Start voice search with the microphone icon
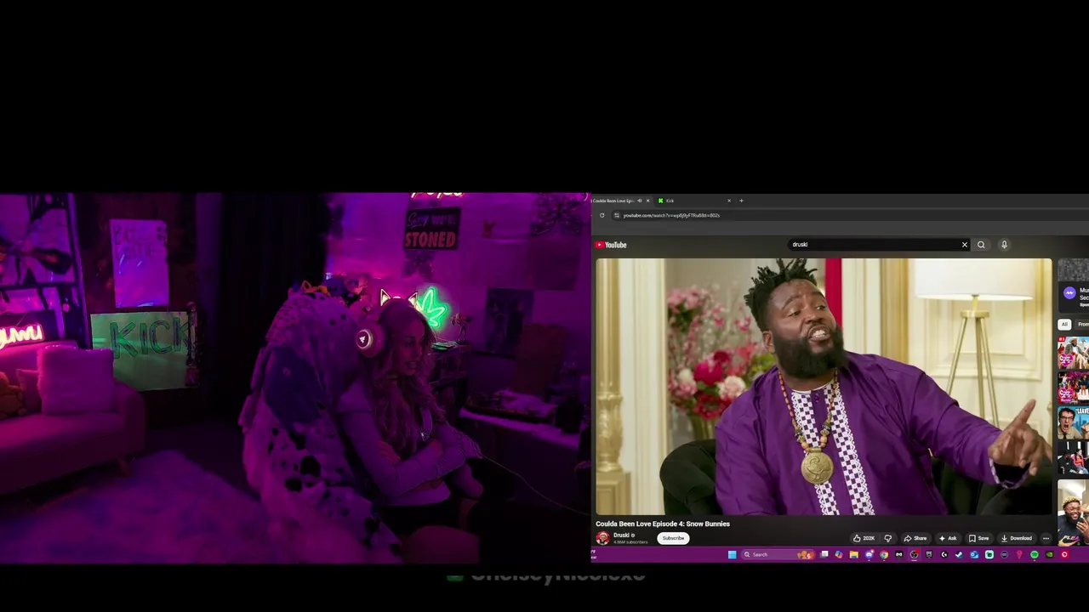Image resolution: width=1089 pixels, height=612 pixels. (1004, 245)
